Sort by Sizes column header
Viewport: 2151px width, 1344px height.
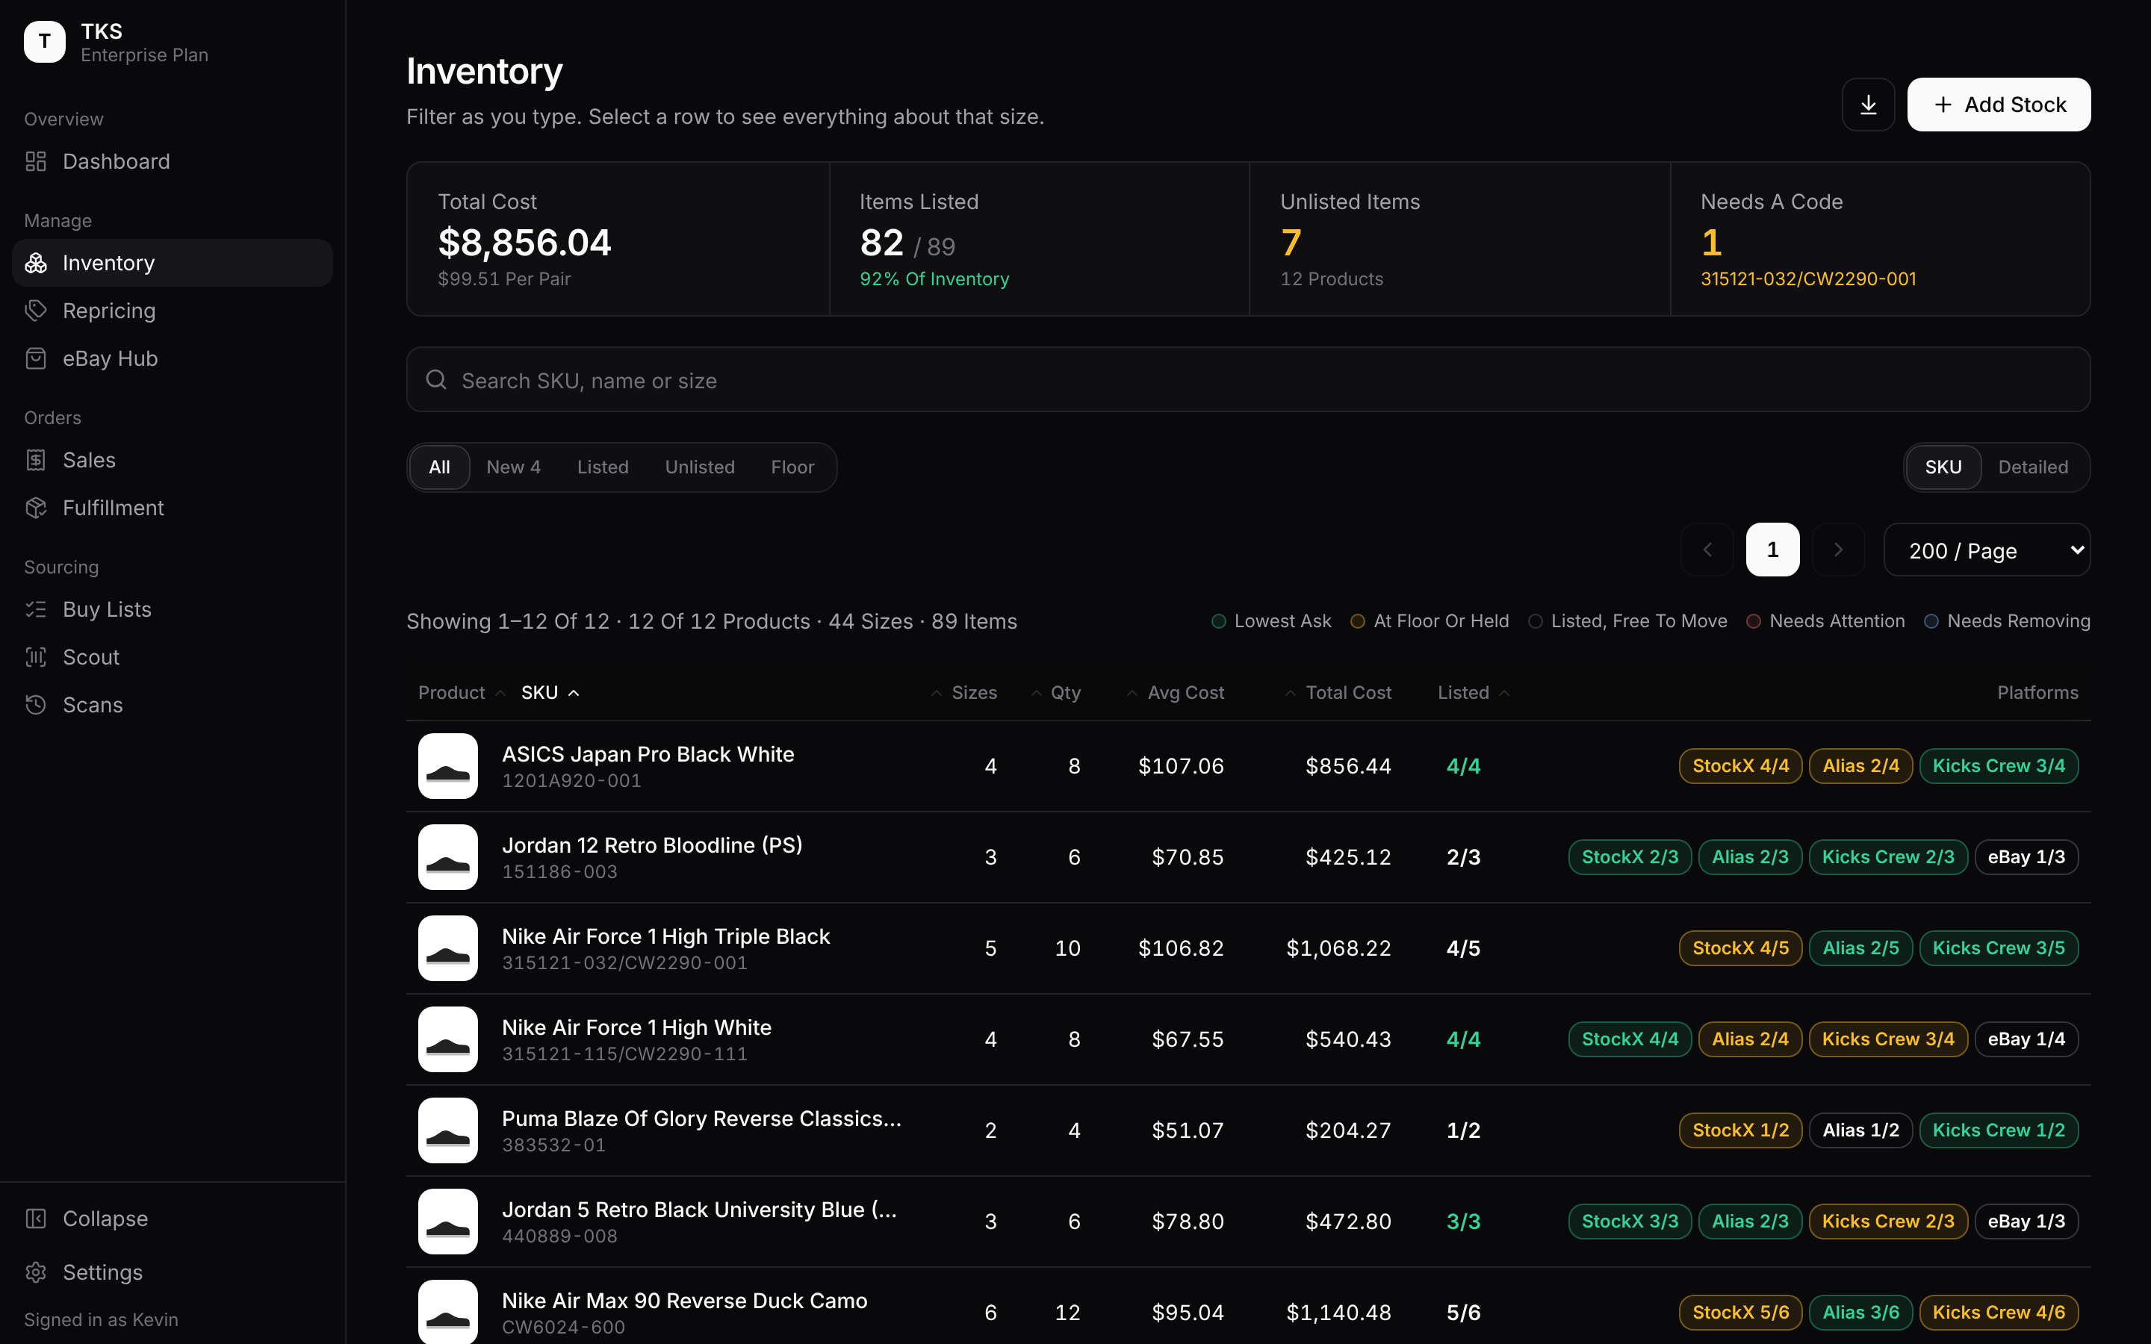tap(964, 692)
